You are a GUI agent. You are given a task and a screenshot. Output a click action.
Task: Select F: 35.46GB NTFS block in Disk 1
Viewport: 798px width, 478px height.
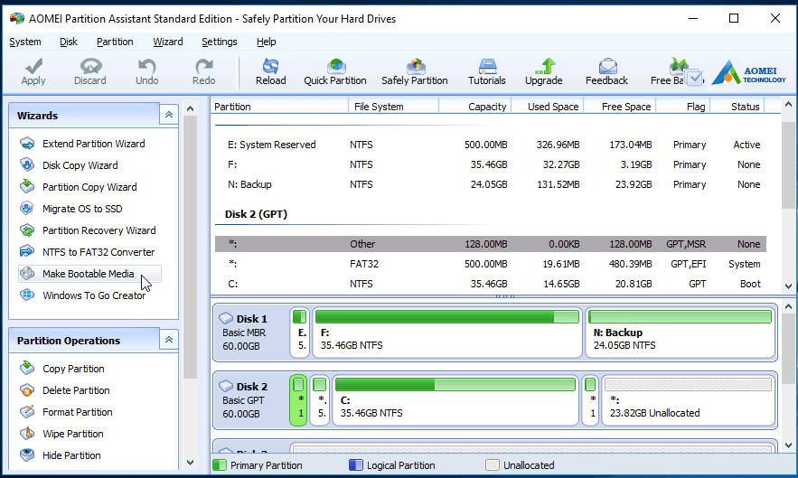(446, 333)
